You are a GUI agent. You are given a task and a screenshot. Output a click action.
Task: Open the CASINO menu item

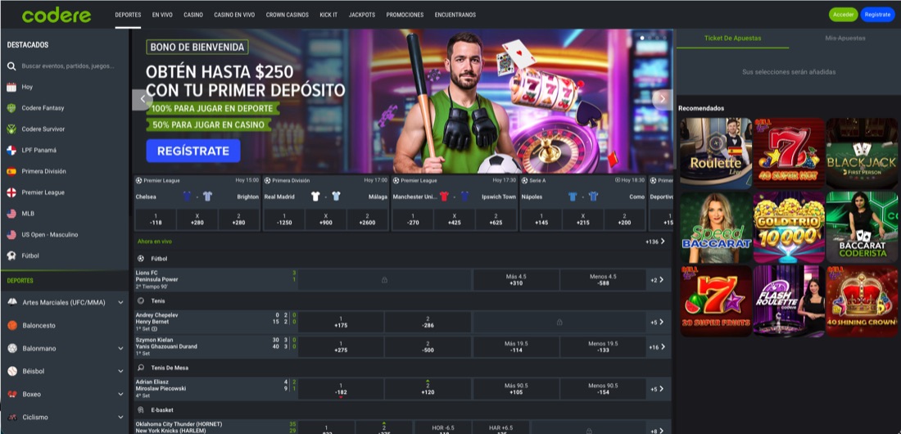pyautogui.click(x=193, y=15)
